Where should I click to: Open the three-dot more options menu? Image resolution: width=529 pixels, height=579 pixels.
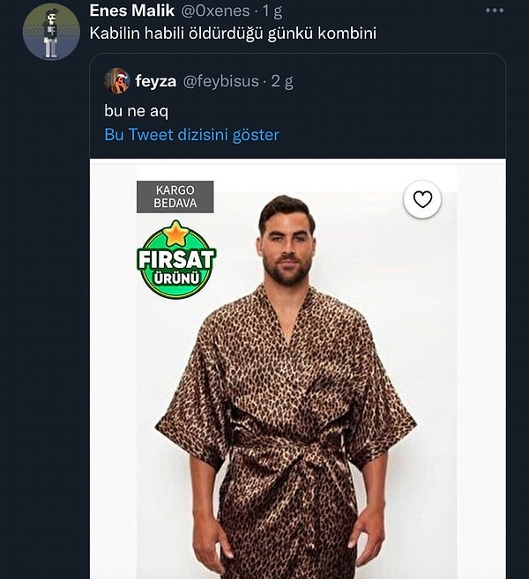(495, 11)
